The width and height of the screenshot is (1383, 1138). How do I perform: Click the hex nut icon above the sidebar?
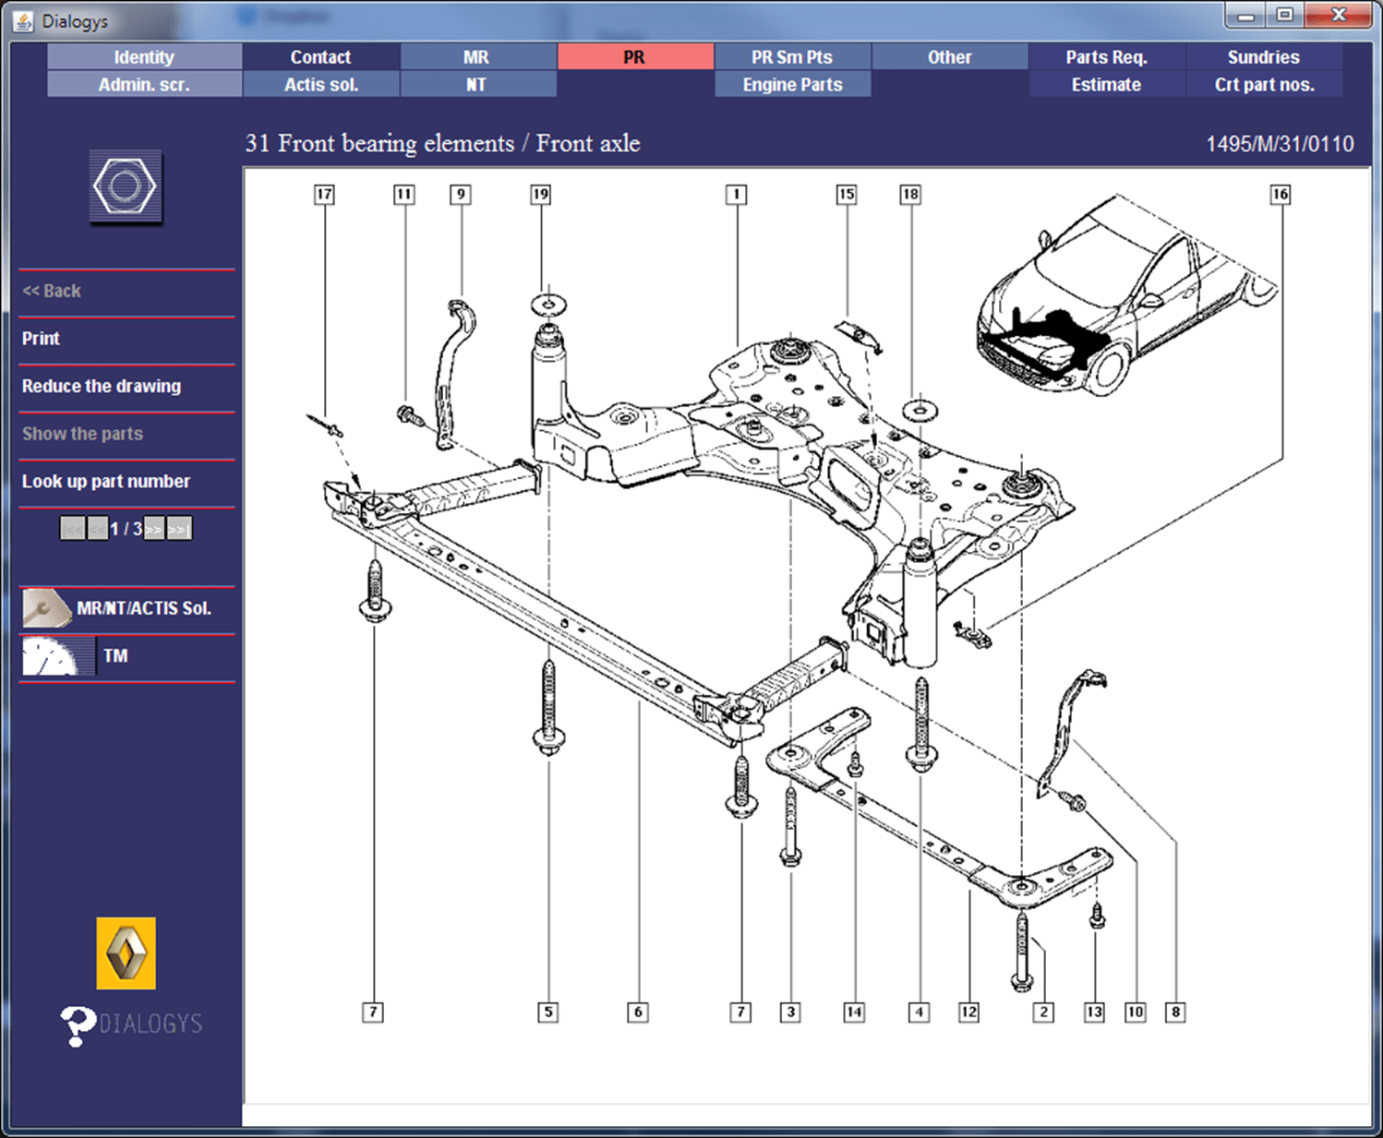click(x=126, y=187)
